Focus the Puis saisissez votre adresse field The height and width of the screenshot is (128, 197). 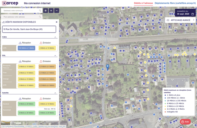tap(21, 17)
